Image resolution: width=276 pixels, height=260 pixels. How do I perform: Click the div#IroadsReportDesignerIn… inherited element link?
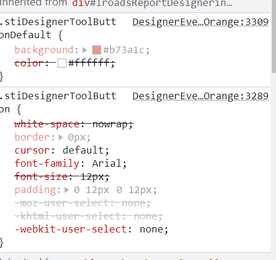152,4
